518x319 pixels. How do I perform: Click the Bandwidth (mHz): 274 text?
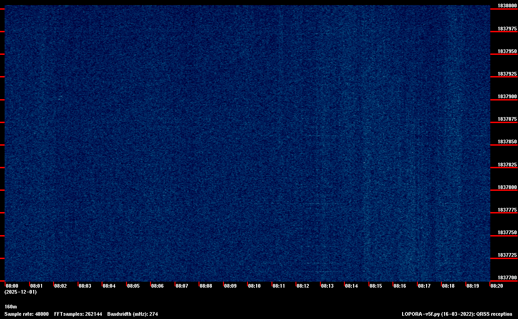[133, 314]
